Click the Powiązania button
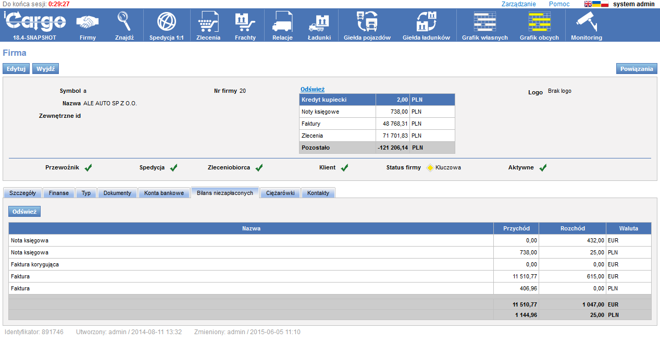 pos(637,69)
